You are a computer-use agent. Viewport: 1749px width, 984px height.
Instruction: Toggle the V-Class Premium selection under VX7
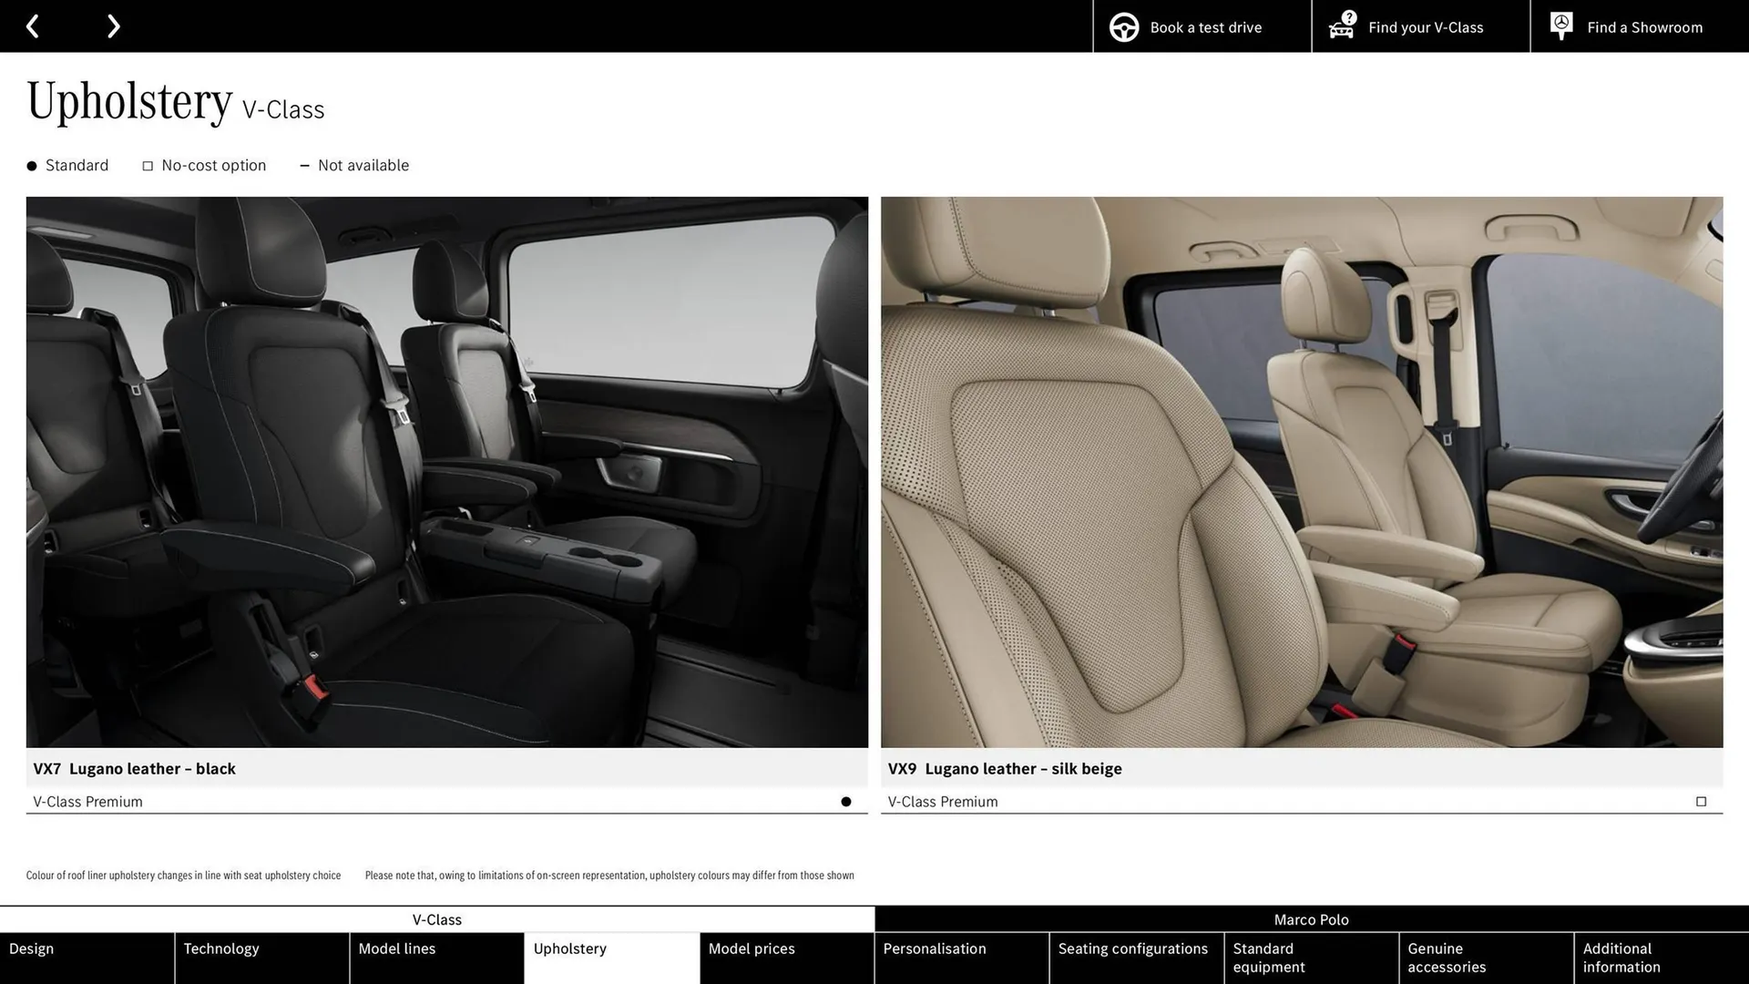[x=87, y=801]
